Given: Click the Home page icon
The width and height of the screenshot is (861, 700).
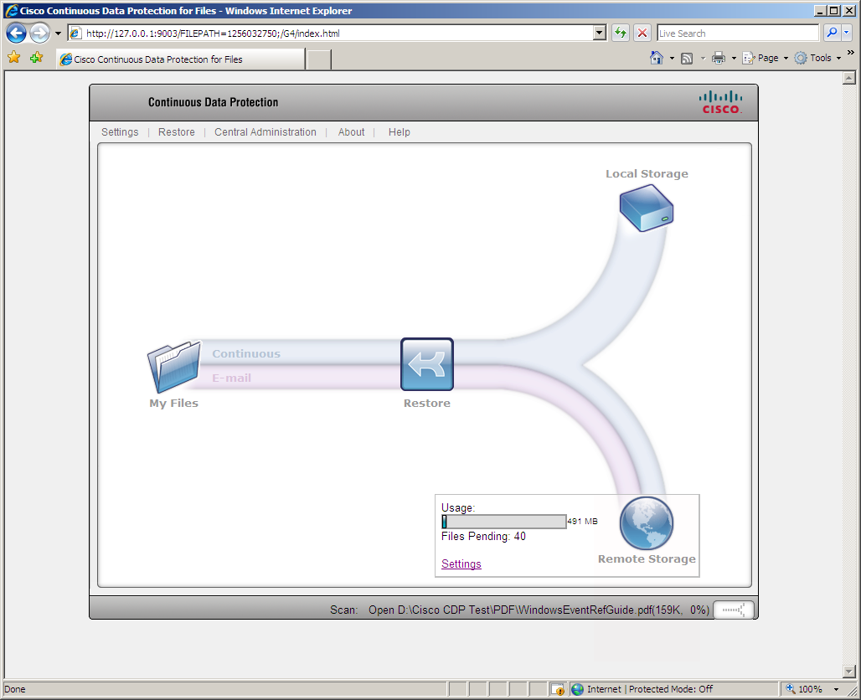Looking at the screenshot, I should click(656, 58).
